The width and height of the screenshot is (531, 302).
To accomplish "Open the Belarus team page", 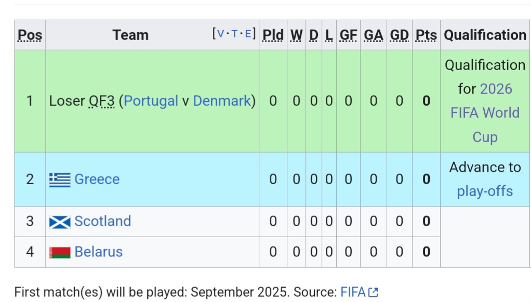I will tap(99, 252).
